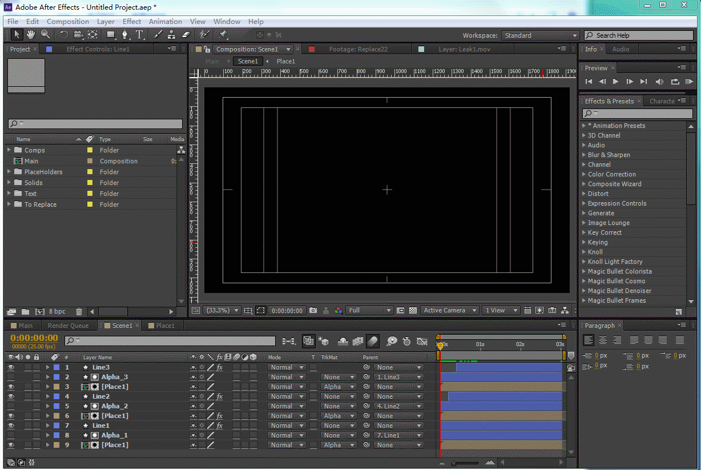The height and width of the screenshot is (470, 701).
Task: Mute audio in Preview panel
Action: [659, 82]
